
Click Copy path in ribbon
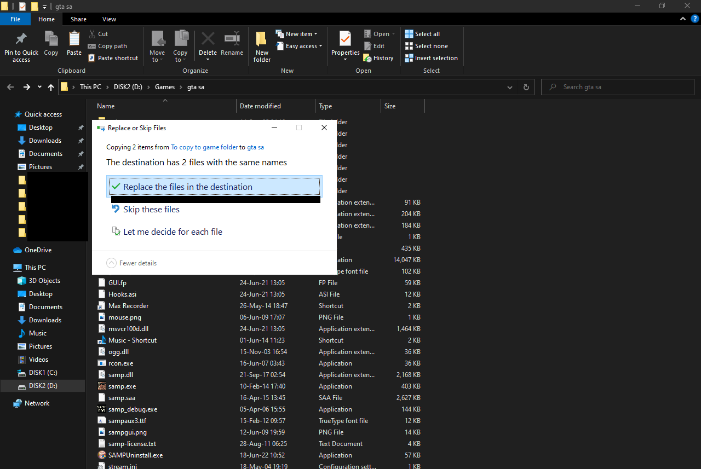(x=107, y=46)
